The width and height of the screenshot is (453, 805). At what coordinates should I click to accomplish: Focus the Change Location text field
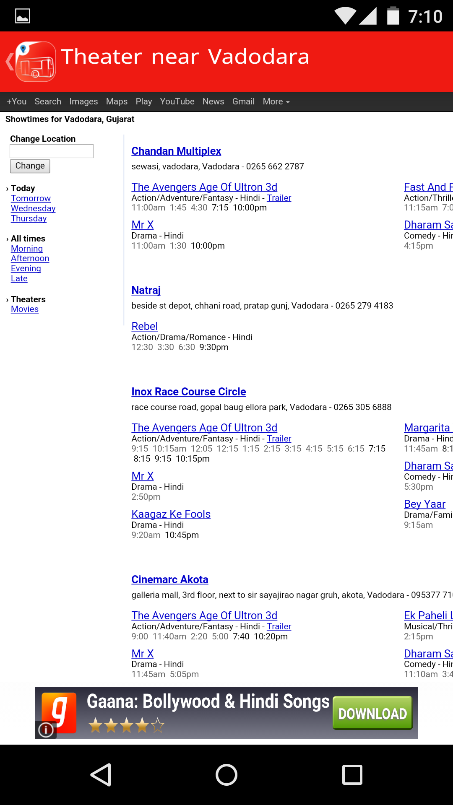[x=52, y=151]
